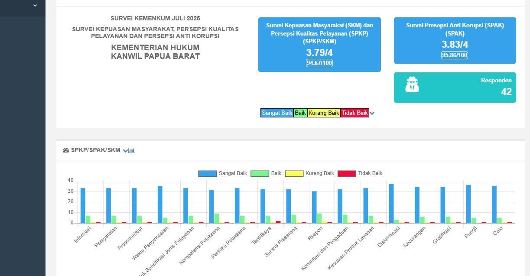Click the SPKP/SPAK/SKM panel heading
This screenshot has height=276, width=530.
[95, 150]
